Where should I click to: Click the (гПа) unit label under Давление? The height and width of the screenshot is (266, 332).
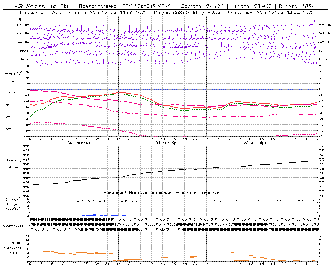(x=13, y=167)
